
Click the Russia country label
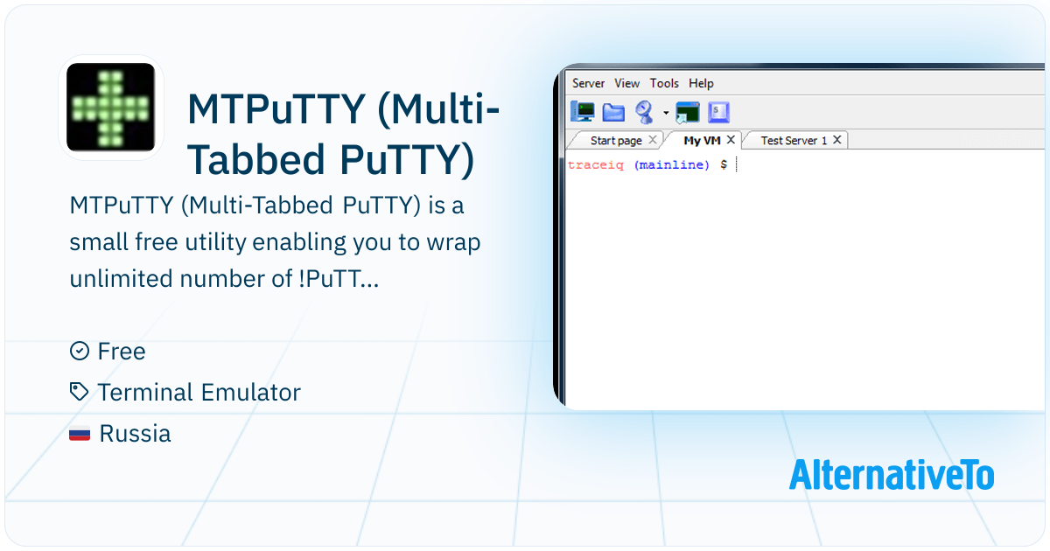[x=135, y=434]
